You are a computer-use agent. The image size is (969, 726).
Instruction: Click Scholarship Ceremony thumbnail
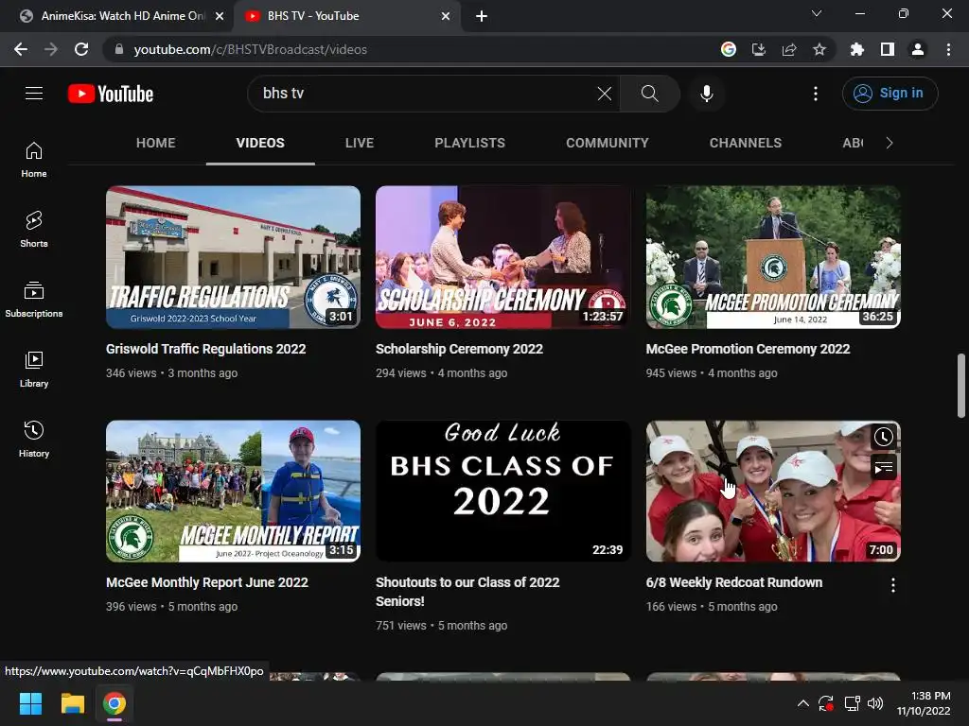[x=503, y=257]
